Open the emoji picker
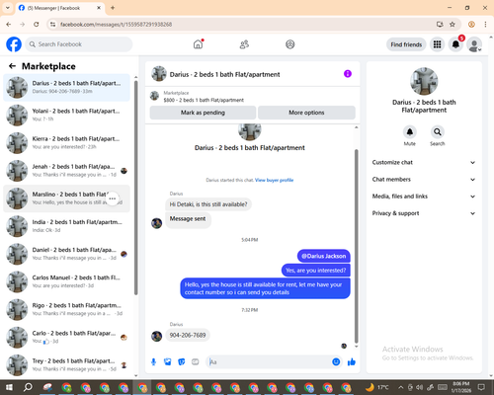 pos(336,362)
